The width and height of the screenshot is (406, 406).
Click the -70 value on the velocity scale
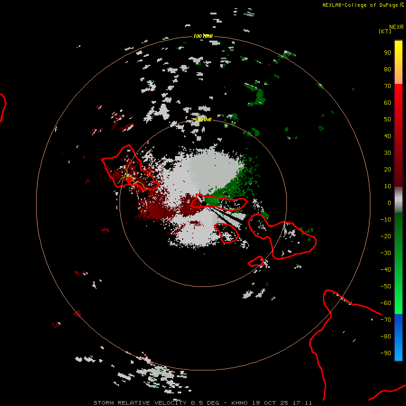(x=386, y=320)
